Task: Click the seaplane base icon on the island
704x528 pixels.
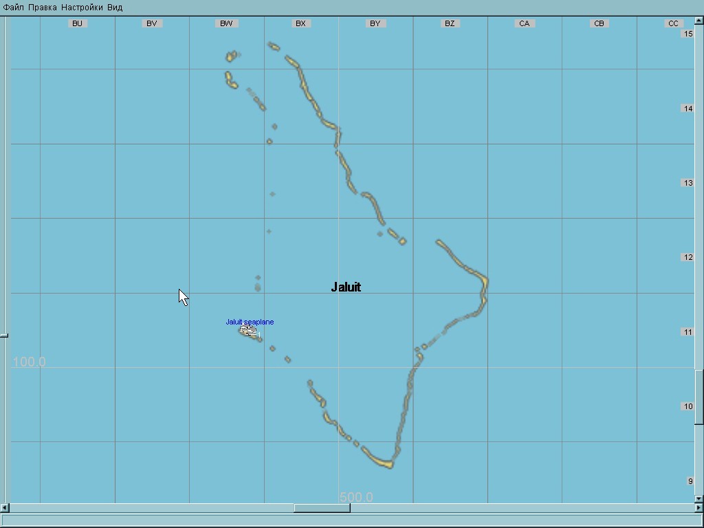Action: (x=249, y=331)
